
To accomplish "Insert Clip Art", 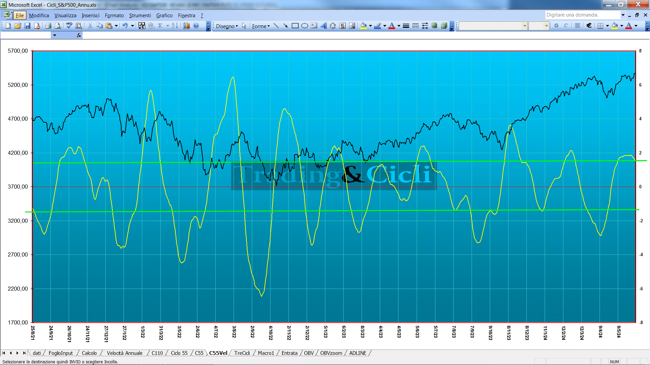I will [343, 26].
